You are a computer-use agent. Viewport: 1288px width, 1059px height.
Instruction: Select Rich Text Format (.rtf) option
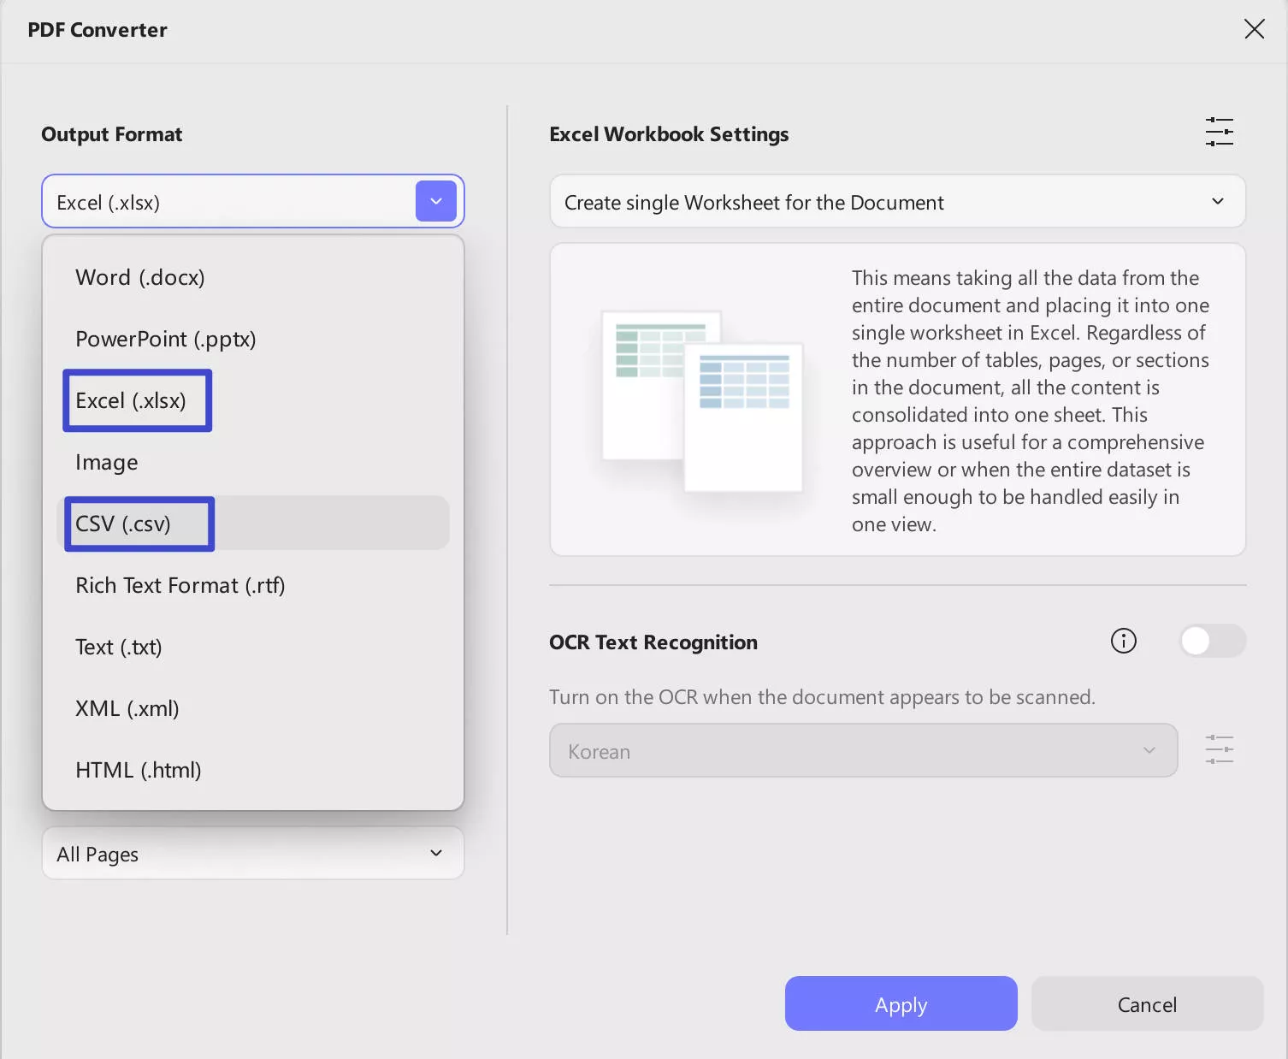coord(180,585)
